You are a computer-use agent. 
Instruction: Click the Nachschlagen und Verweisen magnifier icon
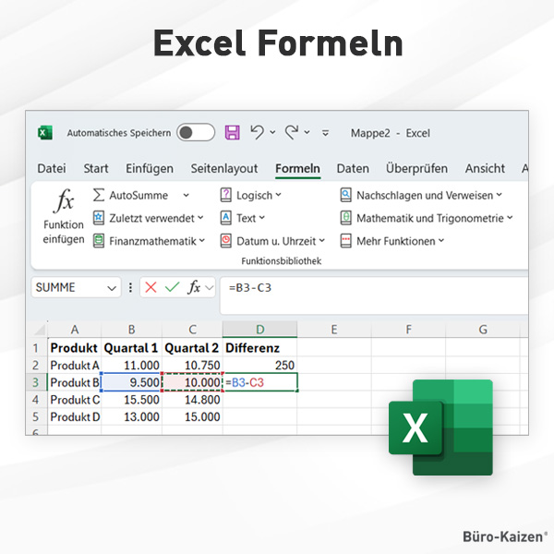346,195
